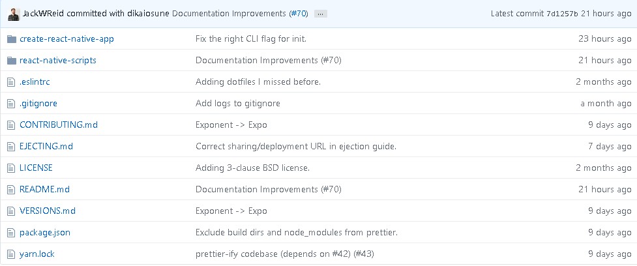Open the react-native-scripts directory
The width and height of the screenshot is (637, 266).
pos(58,61)
